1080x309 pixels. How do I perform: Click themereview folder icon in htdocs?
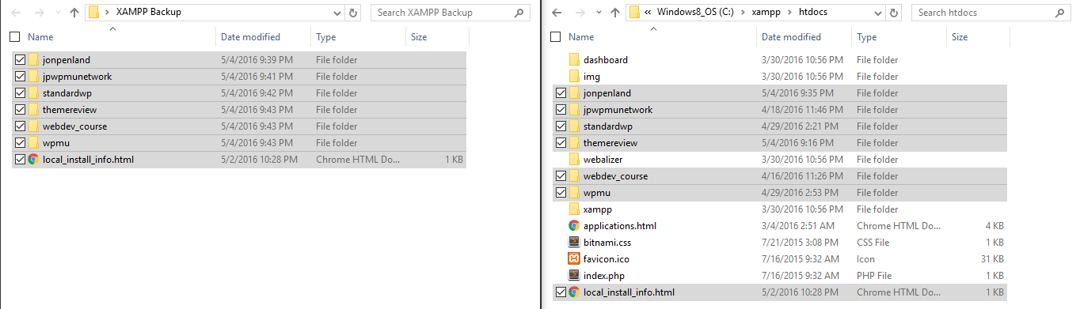(x=574, y=143)
